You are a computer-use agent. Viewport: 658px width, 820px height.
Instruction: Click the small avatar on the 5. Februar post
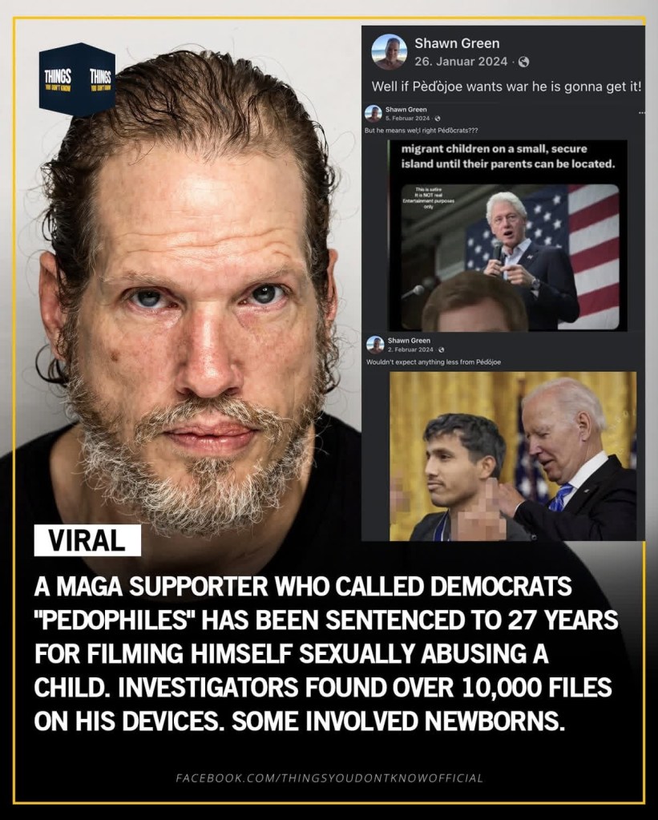tap(373, 114)
